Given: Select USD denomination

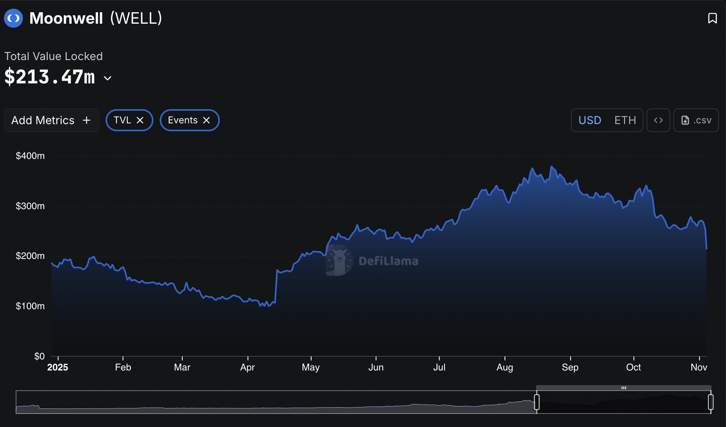Looking at the screenshot, I should [590, 120].
